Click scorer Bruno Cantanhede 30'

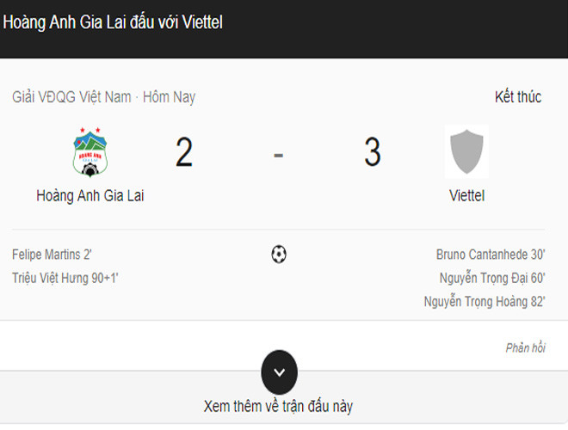[x=491, y=255]
